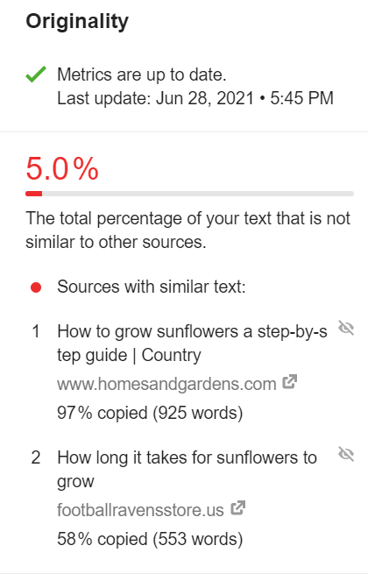Click the 5.0% originality score
The image size is (368, 574).
pyautogui.click(x=62, y=169)
